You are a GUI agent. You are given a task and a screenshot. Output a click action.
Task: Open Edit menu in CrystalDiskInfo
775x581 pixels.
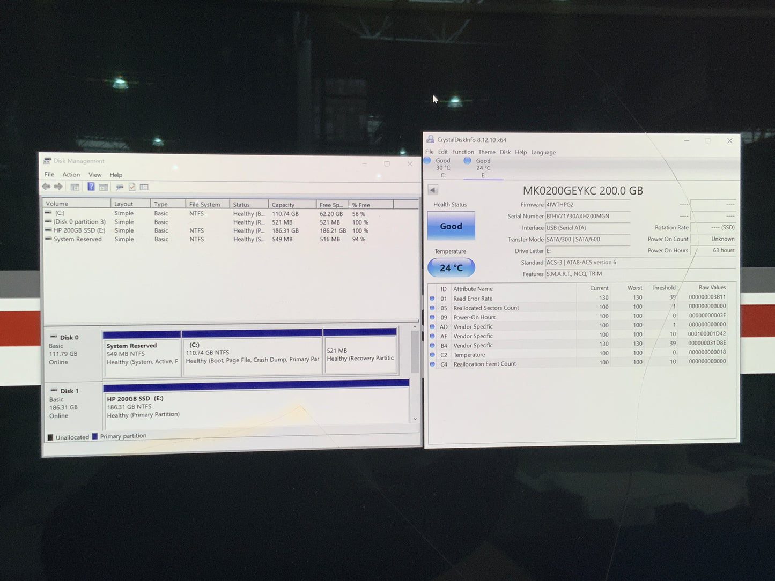click(x=442, y=152)
